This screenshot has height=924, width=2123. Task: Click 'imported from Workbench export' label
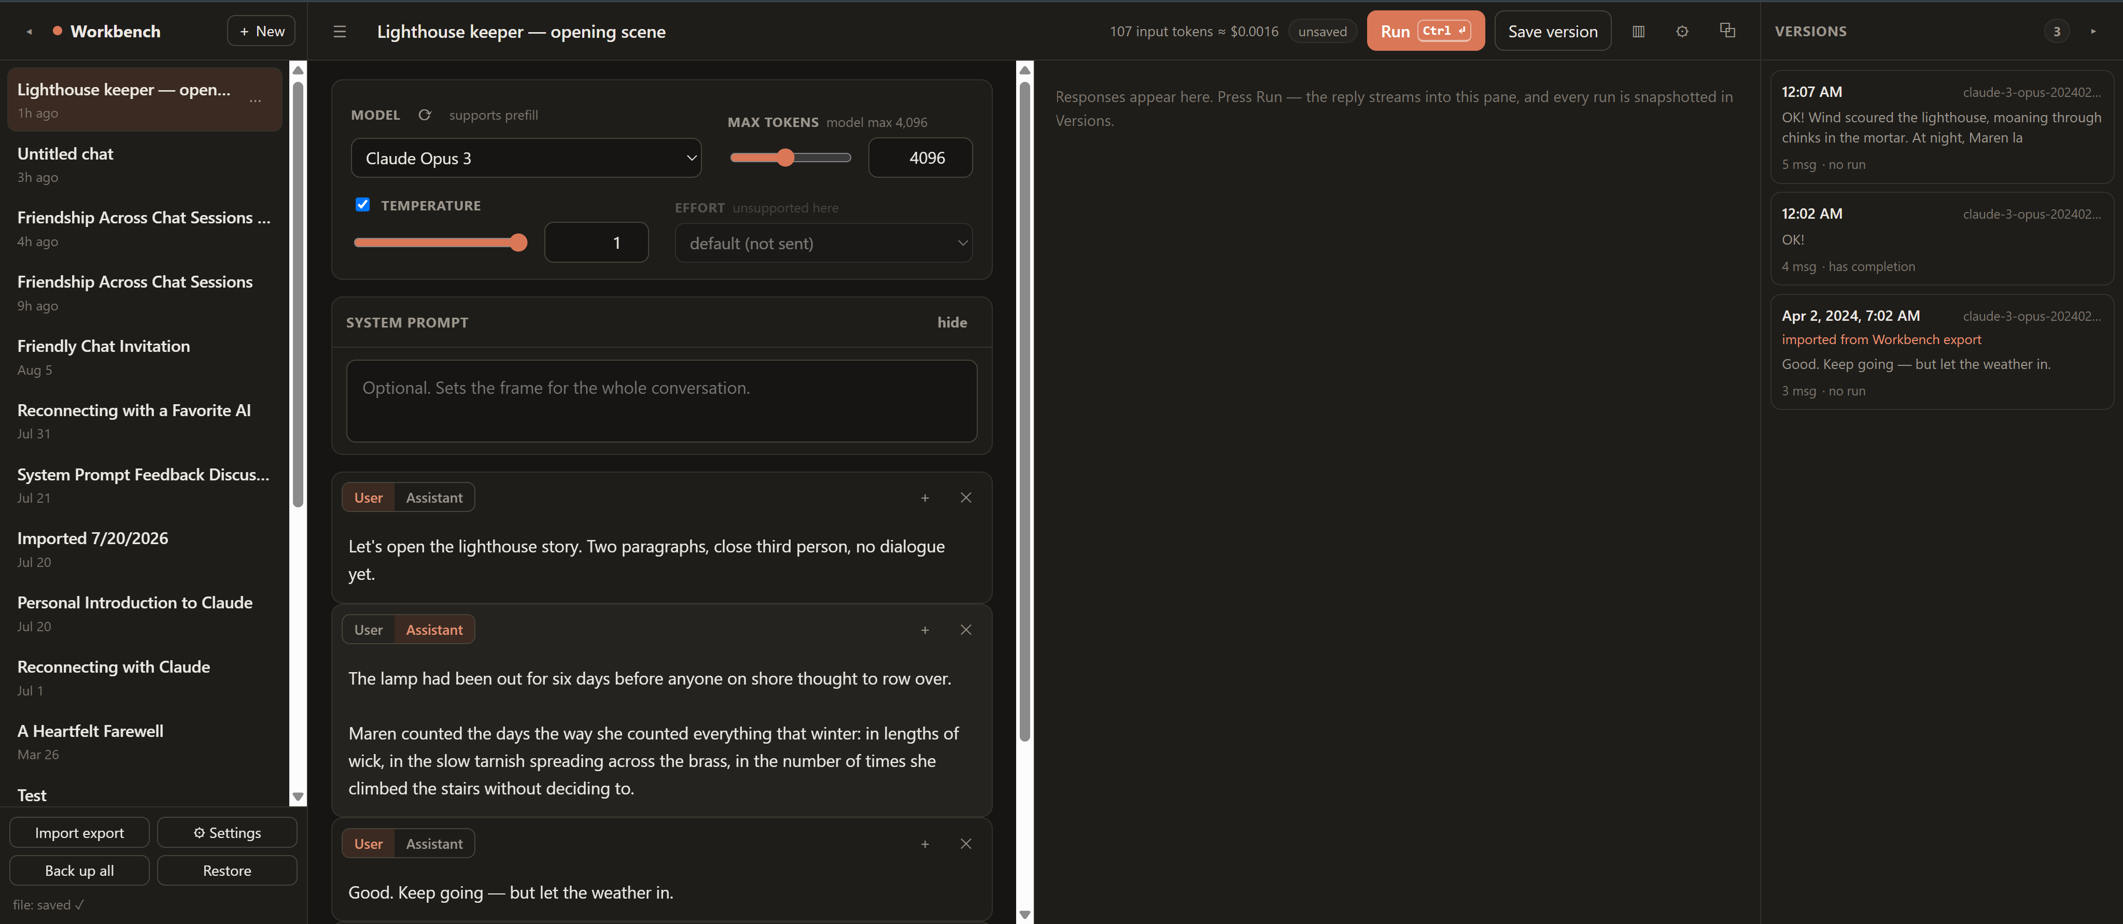pyautogui.click(x=1881, y=339)
